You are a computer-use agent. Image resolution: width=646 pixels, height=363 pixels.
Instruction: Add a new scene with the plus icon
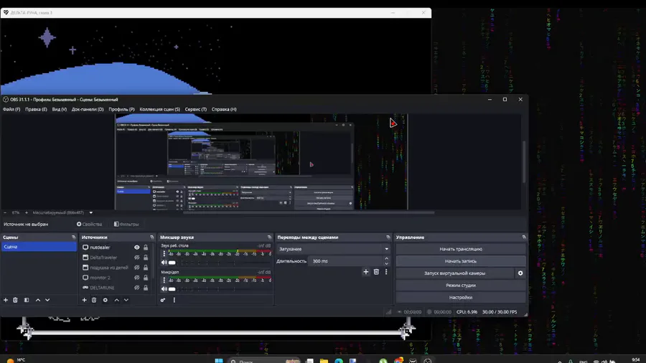click(x=6, y=300)
